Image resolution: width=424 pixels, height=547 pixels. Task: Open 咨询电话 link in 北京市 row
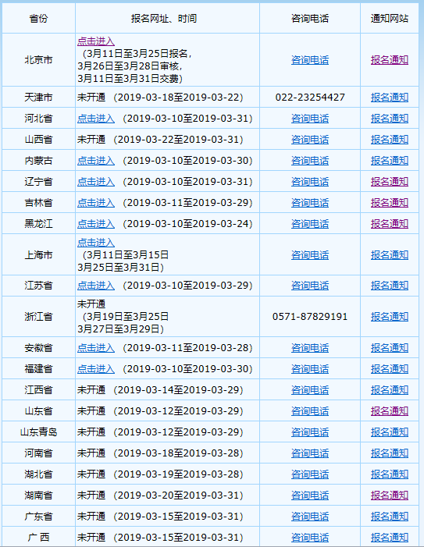(x=310, y=60)
